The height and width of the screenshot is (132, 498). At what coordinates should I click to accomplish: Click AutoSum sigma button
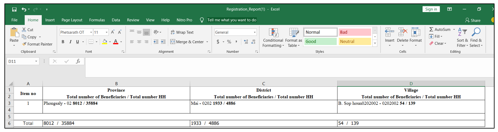[x=440, y=30]
